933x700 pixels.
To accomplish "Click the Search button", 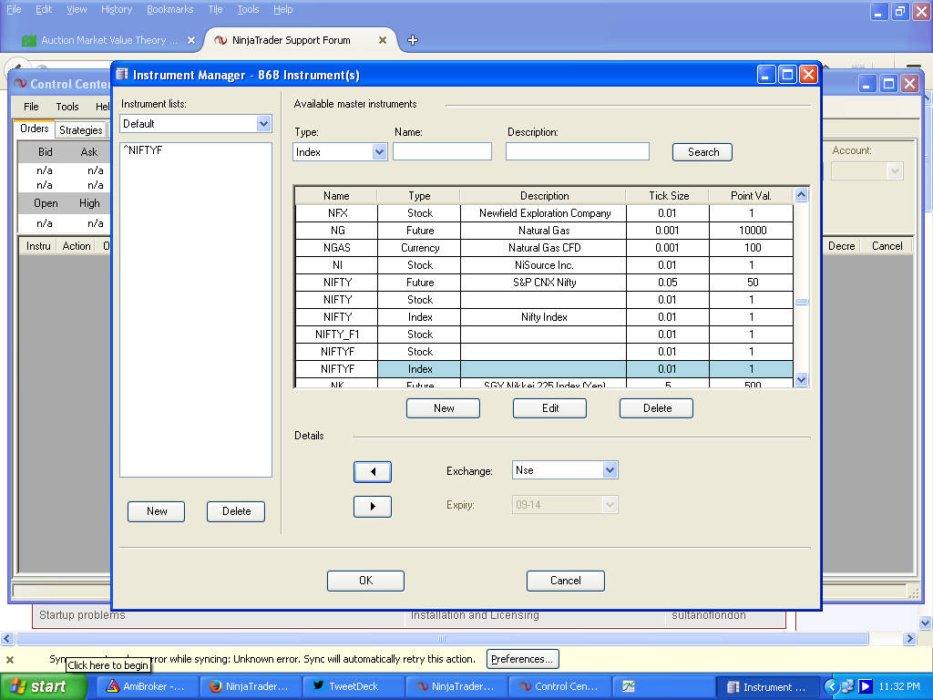I will (x=702, y=152).
